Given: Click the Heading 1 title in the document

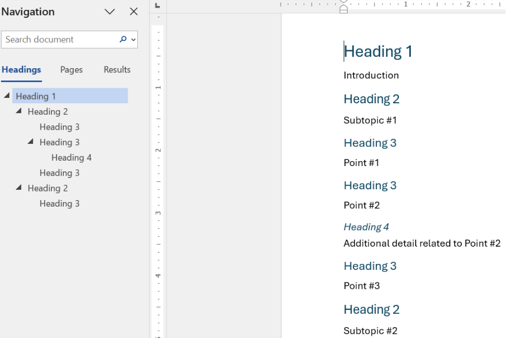Looking at the screenshot, I should pos(378,51).
